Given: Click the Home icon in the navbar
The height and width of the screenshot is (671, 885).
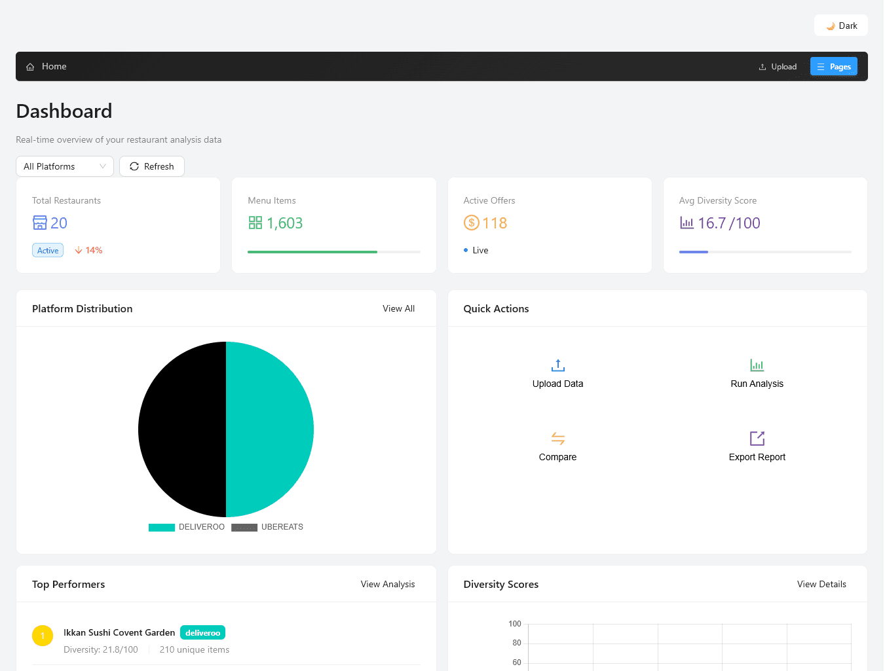Looking at the screenshot, I should [x=29, y=66].
